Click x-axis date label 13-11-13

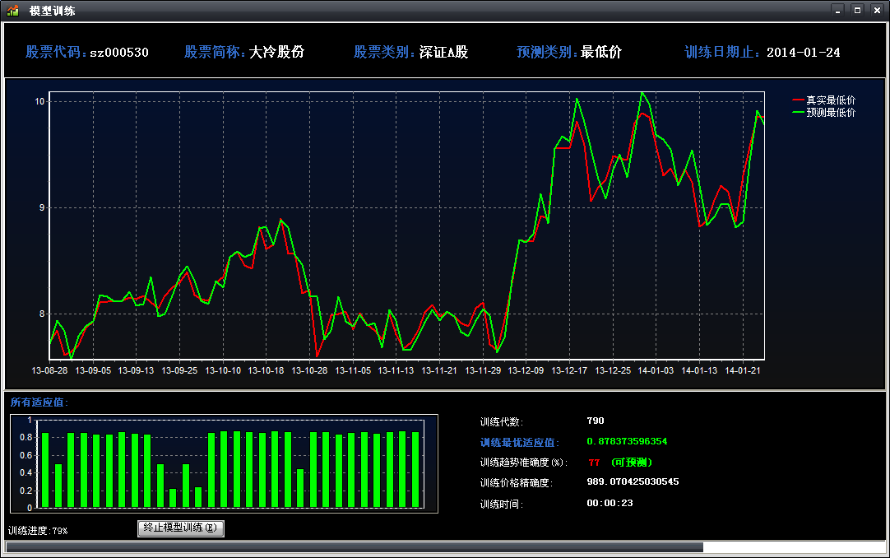click(x=396, y=370)
